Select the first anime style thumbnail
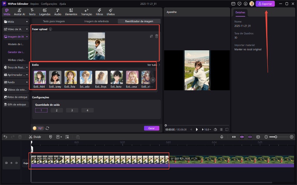Screen dimensions: 297x185 [40, 77]
